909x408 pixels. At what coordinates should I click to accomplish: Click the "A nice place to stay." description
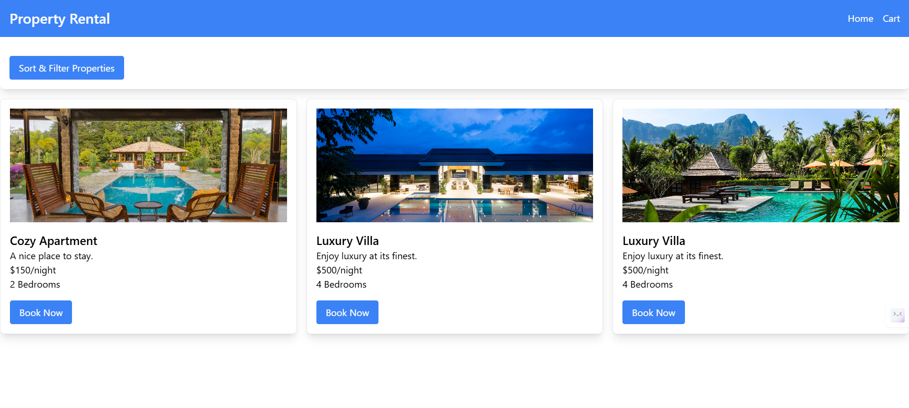[52, 256]
